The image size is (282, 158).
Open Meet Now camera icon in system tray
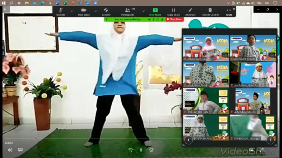tap(233, 3)
